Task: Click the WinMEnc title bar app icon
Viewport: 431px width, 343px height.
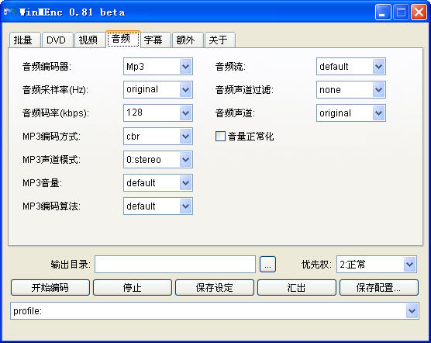Action: (10, 12)
